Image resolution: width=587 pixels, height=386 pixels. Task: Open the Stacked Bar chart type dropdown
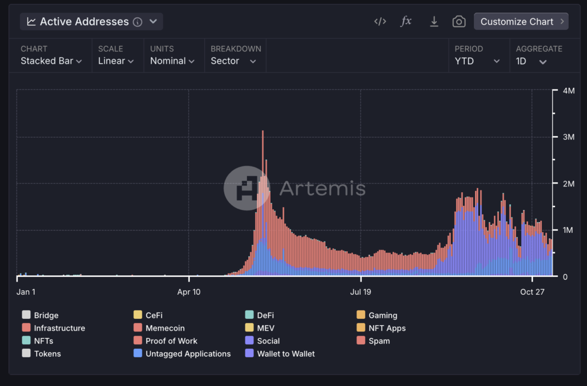[51, 61]
